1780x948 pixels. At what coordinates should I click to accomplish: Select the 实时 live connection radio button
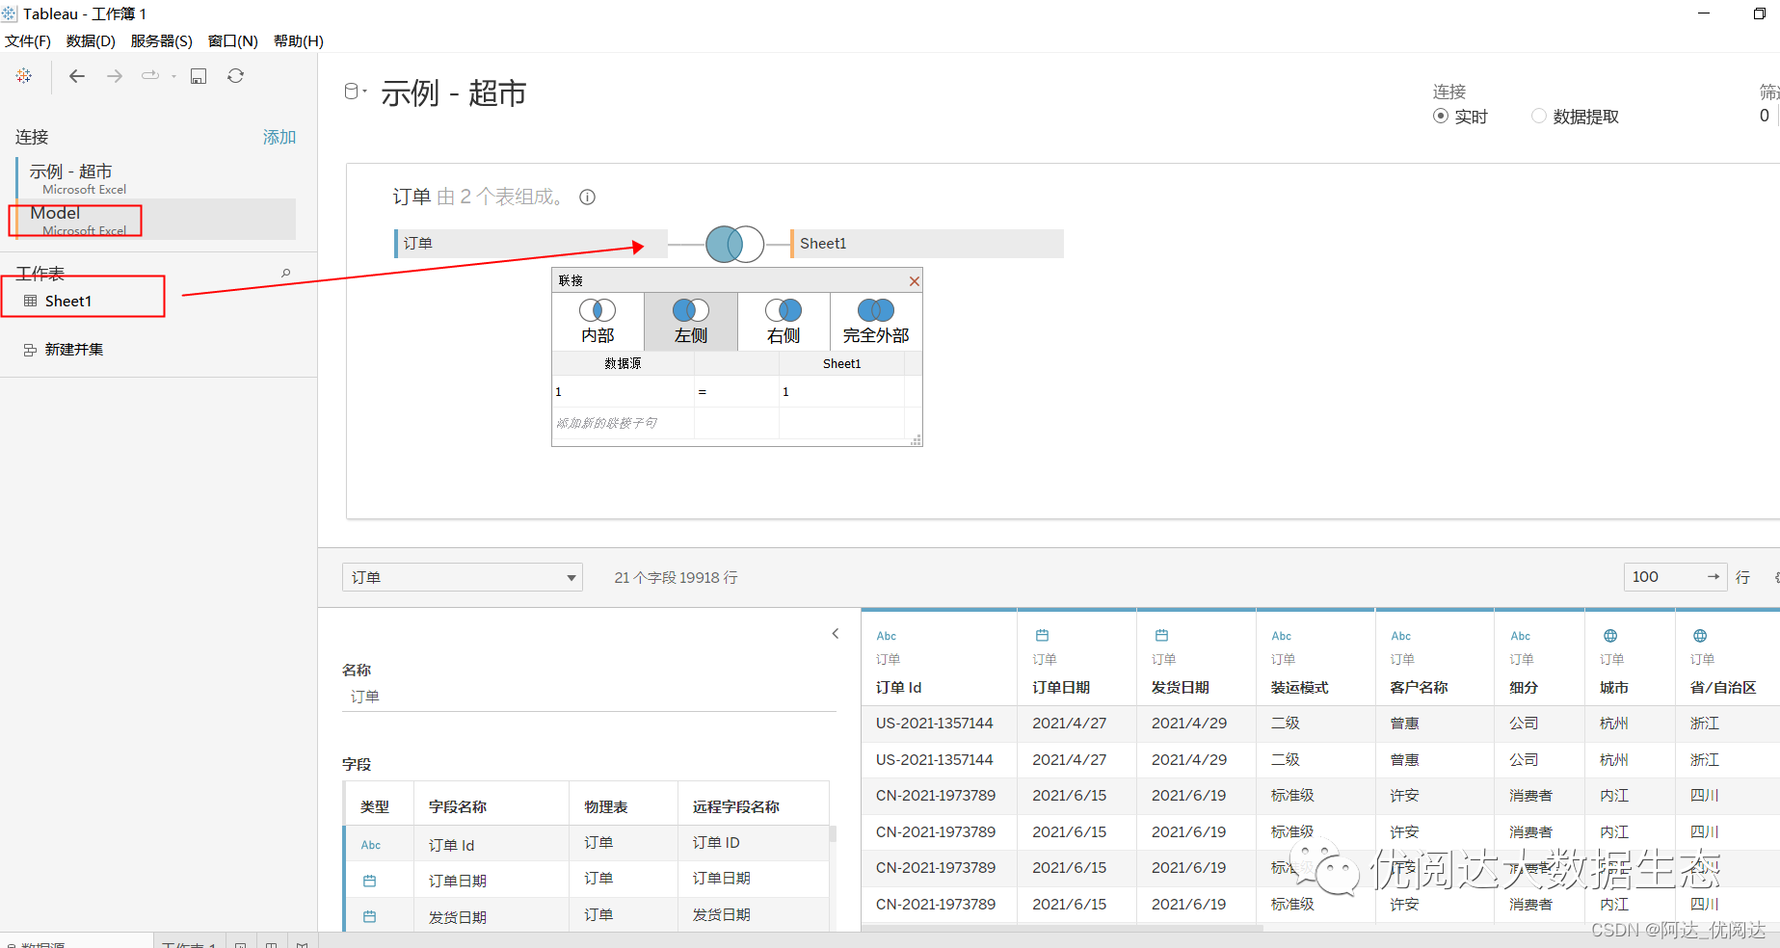point(1440,117)
